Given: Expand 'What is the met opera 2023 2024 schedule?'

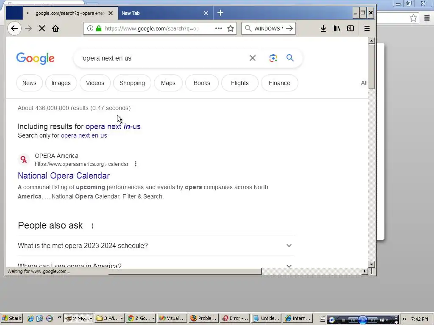Looking at the screenshot, I should pos(156,245).
